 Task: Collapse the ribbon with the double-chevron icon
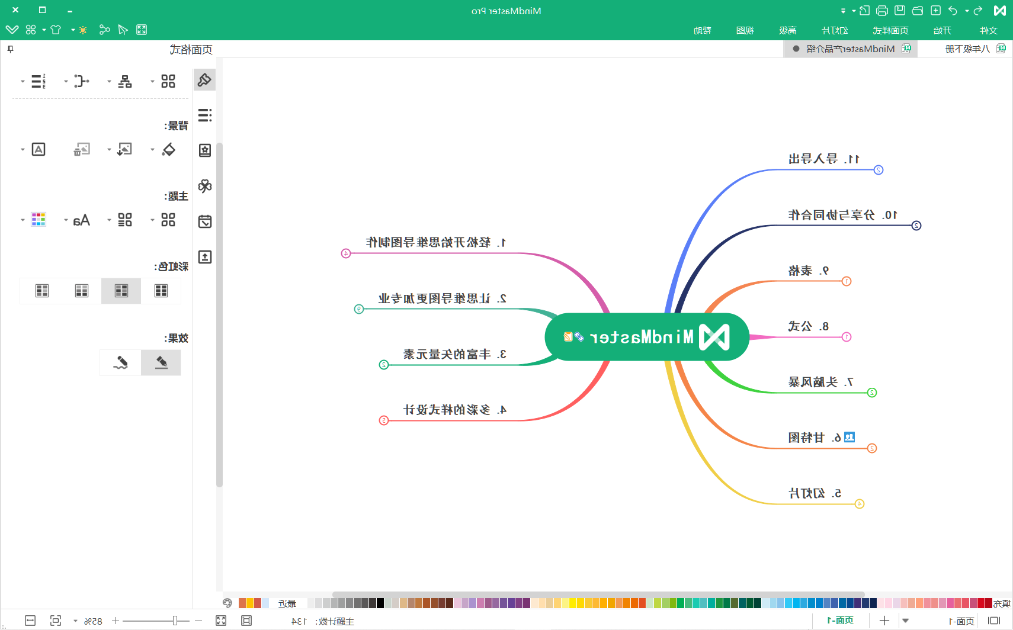tap(12, 30)
